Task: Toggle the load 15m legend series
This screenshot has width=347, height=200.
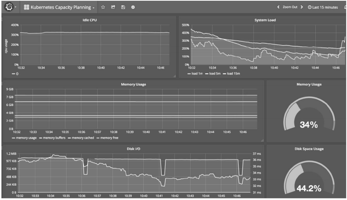Action: click(x=232, y=74)
